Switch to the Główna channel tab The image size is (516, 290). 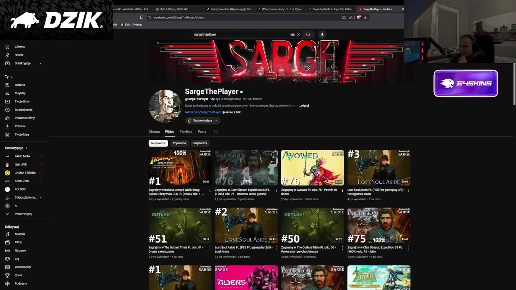click(154, 132)
